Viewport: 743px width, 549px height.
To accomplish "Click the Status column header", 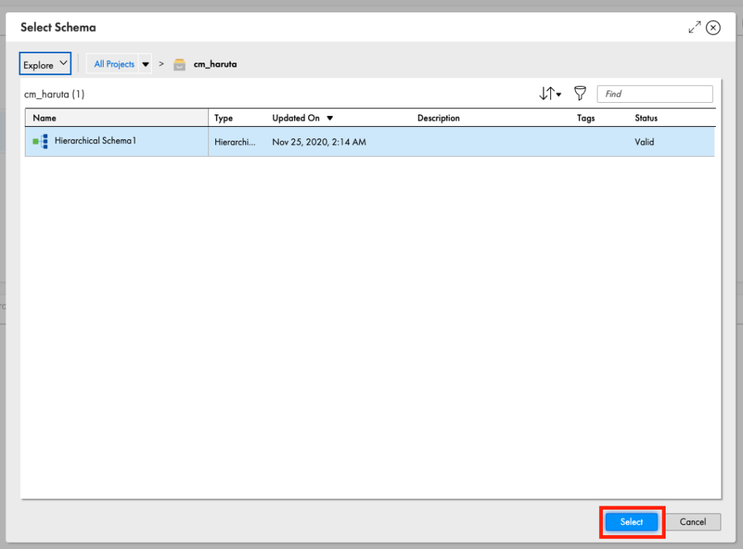I will pos(645,118).
